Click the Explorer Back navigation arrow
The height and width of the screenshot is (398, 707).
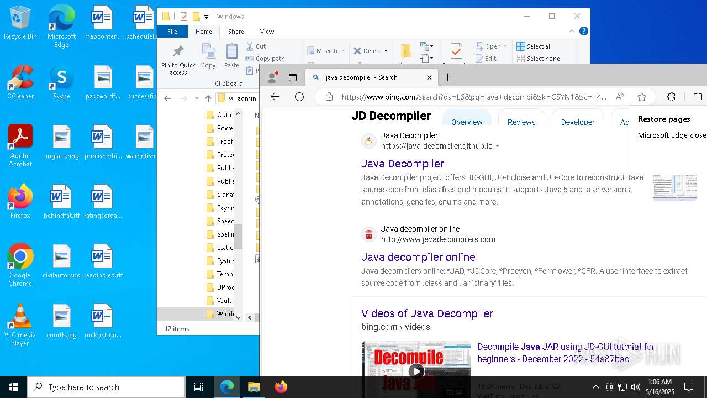pos(167,98)
